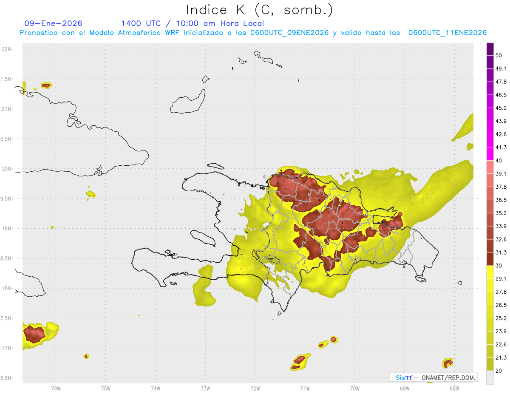Click the bright yellow swatch between 29.1 and 30
This screenshot has height=394, width=510.
pos(490,272)
